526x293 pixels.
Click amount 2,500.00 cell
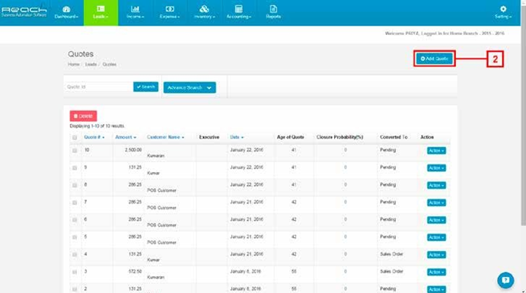coord(133,150)
